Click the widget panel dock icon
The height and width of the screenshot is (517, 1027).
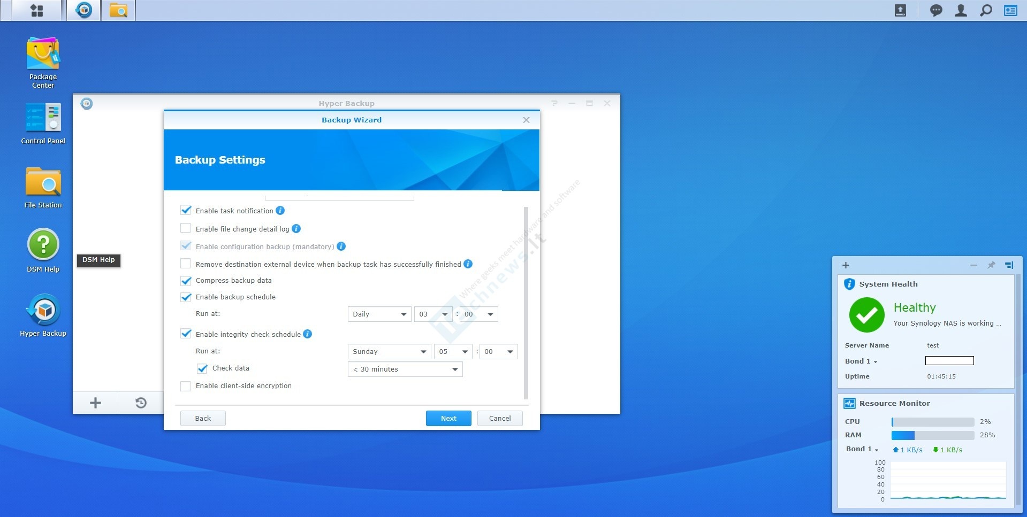click(1009, 265)
